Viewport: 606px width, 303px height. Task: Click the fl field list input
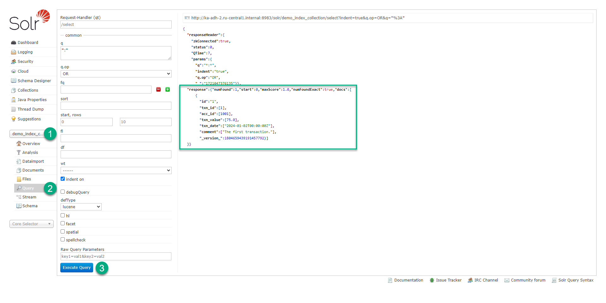pos(116,138)
